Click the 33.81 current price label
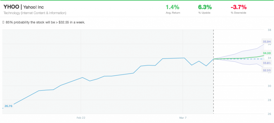The height and width of the screenshot is (123, 274). coord(267,63)
